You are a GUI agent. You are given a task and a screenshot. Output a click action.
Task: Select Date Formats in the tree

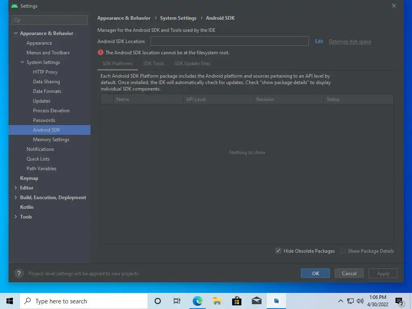(x=47, y=91)
